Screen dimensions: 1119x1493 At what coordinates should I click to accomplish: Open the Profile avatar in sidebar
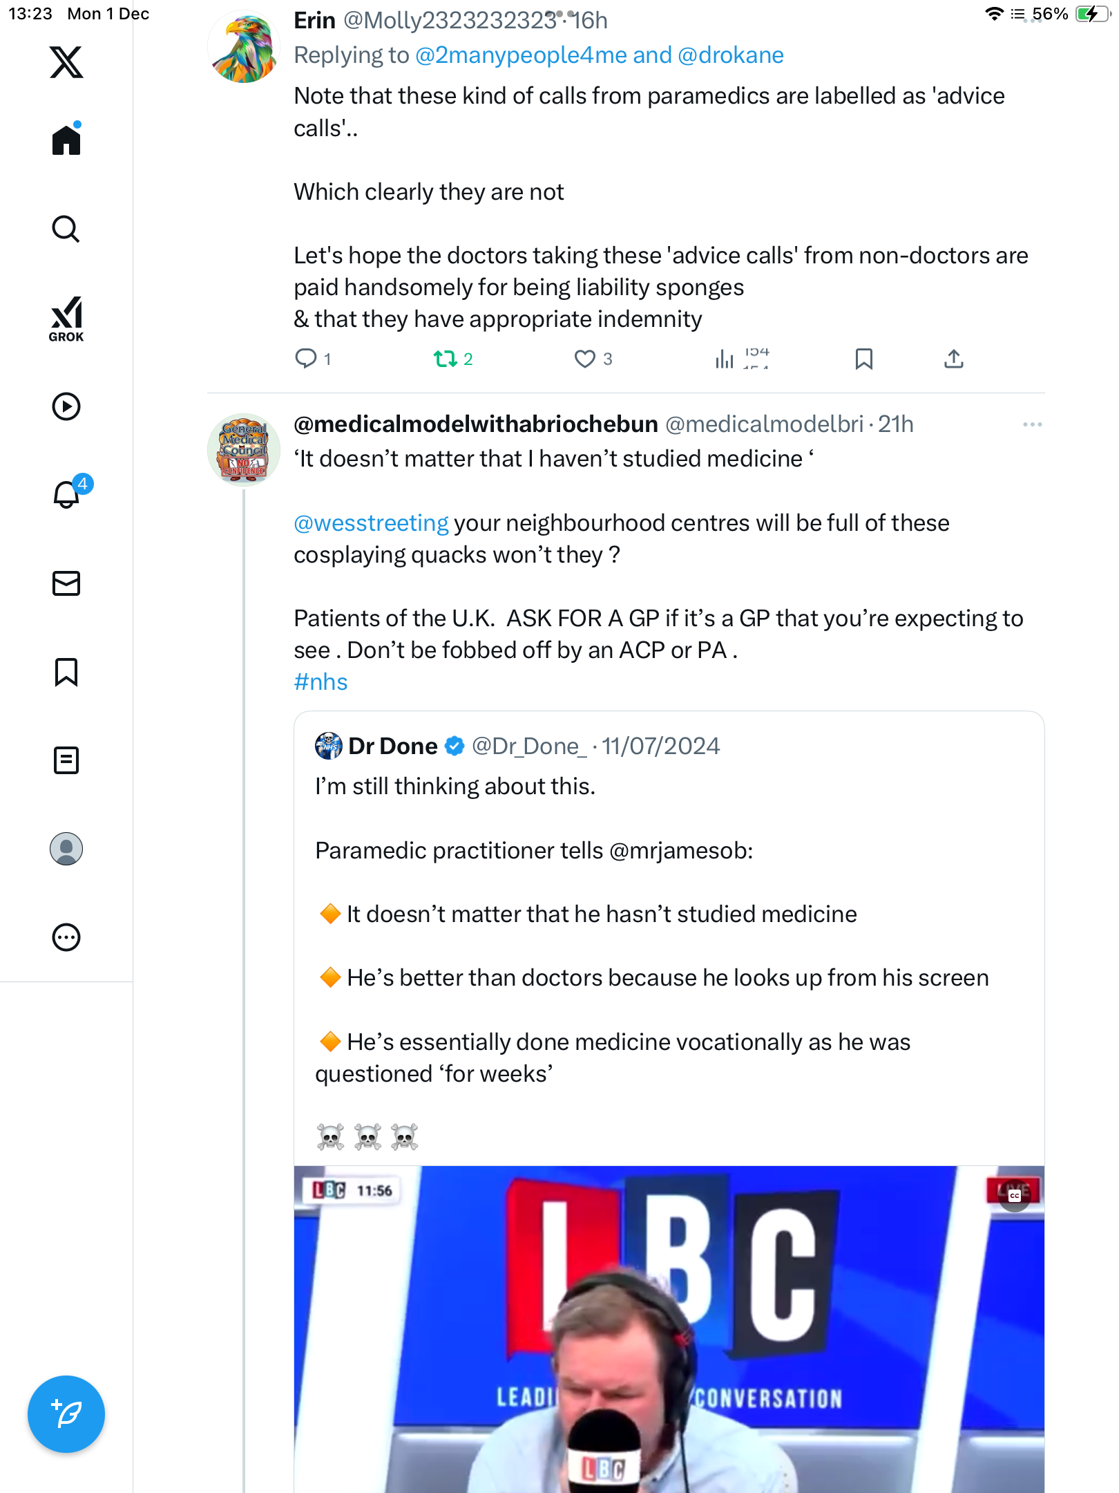coord(66,849)
